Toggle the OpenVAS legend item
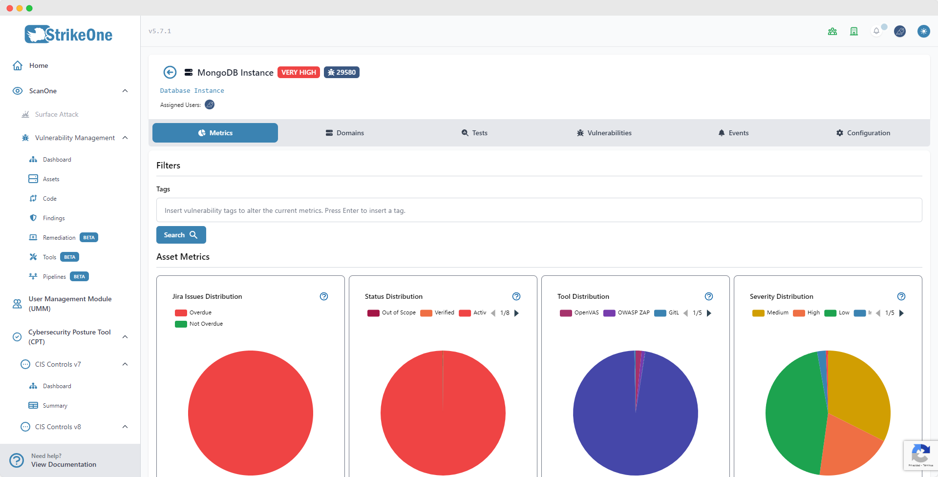The image size is (938, 477). (x=579, y=313)
